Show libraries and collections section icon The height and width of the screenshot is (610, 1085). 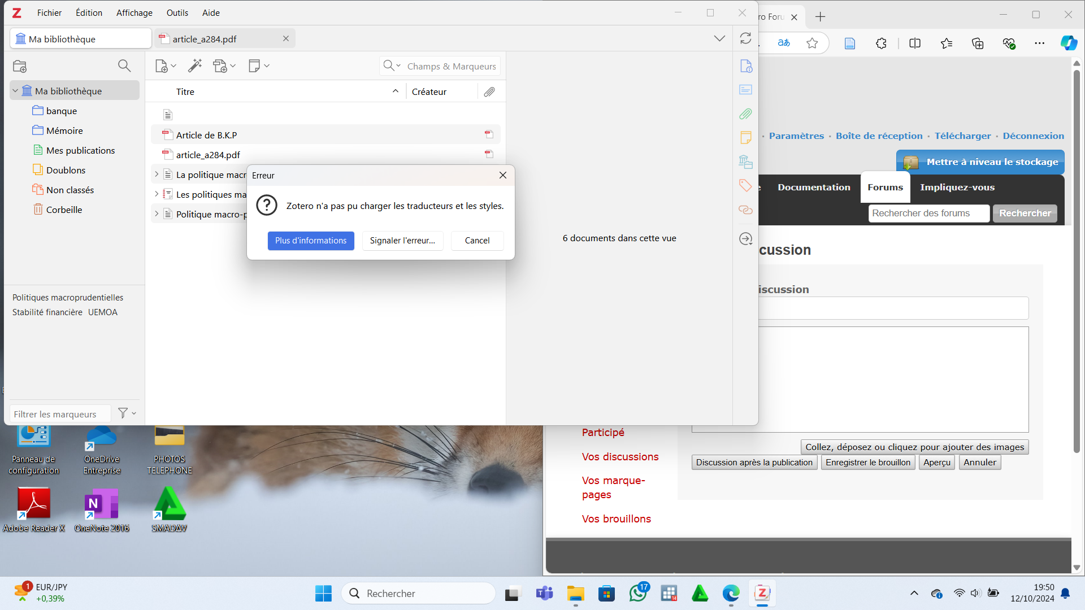pyautogui.click(x=746, y=162)
